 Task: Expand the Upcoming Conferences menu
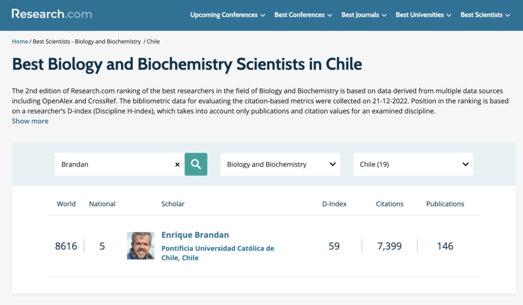click(x=227, y=15)
